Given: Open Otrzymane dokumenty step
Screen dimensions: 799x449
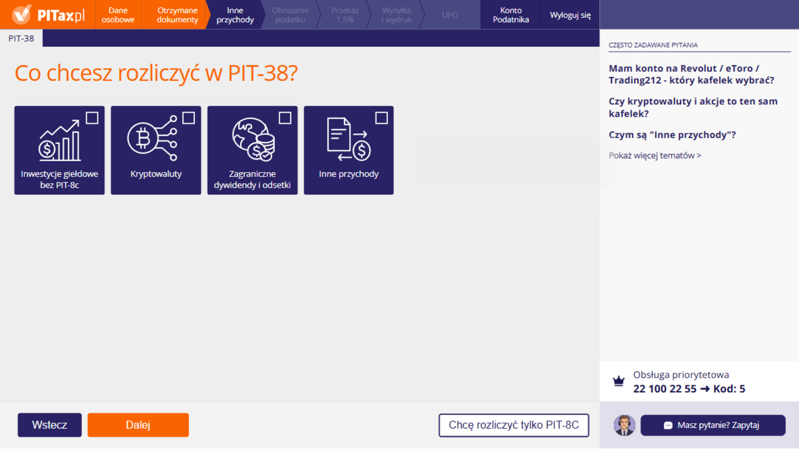Looking at the screenshot, I should [x=177, y=15].
